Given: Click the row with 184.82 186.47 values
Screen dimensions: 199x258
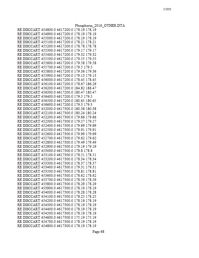Looking at the screenshot, I should point(57,88).
